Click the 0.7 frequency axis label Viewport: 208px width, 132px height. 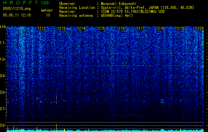point(3,109)
